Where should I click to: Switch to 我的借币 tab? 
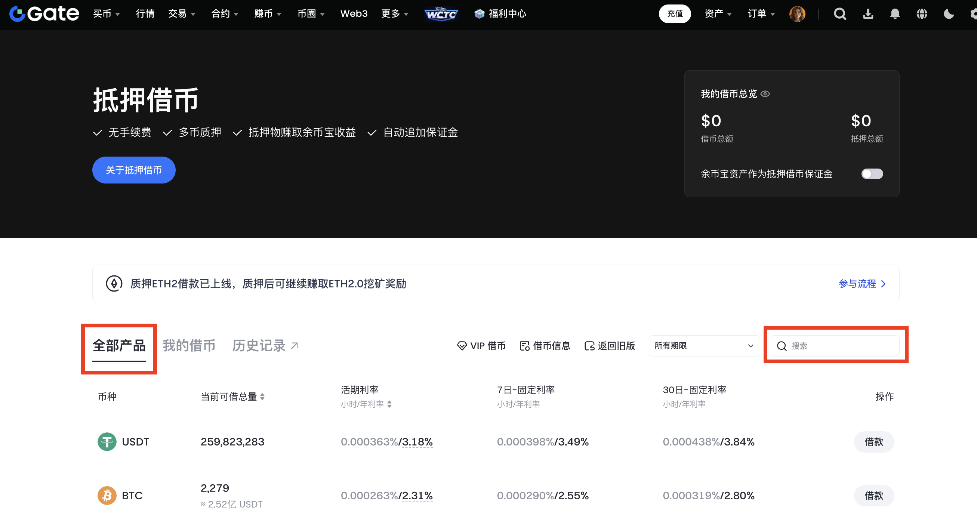[188, 345]
